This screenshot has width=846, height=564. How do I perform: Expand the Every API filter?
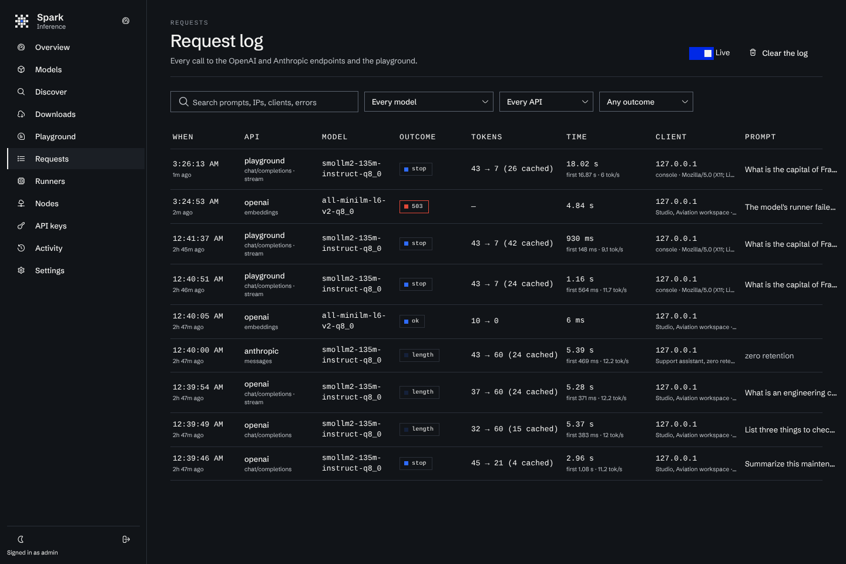pos(546,102)
